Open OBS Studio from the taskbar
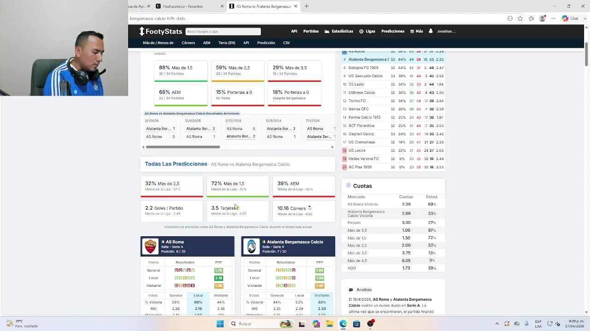590x331 pixels. click(370, 324)
